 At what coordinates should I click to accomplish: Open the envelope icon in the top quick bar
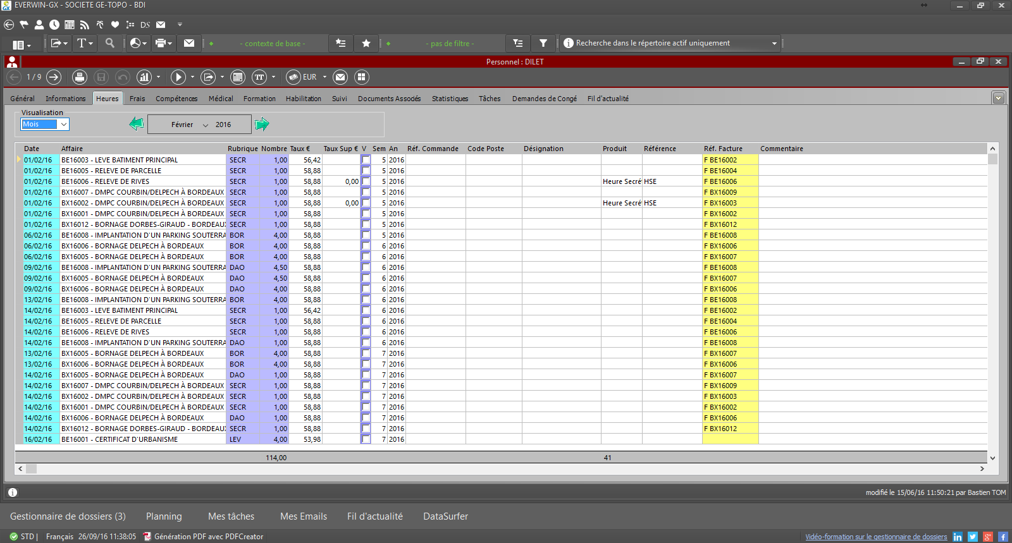(161, 25)
